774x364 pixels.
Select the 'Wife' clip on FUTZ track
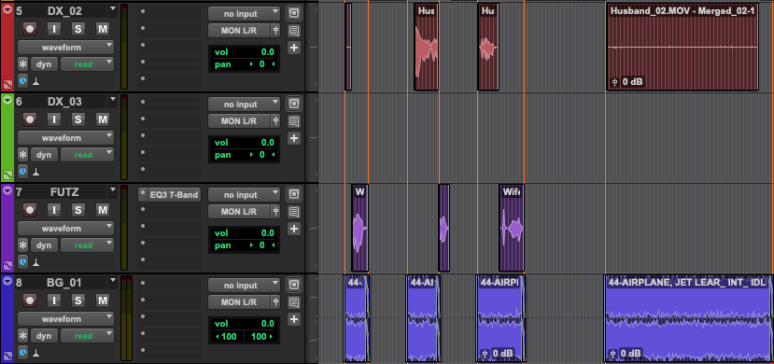click(512, 228)
